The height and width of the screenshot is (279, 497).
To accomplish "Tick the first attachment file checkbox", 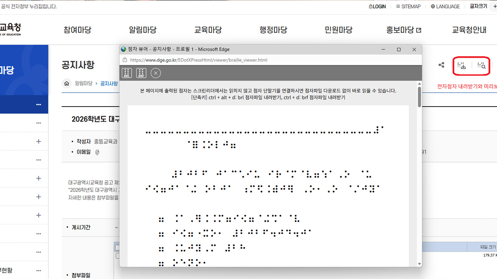I will pos(117,255).
